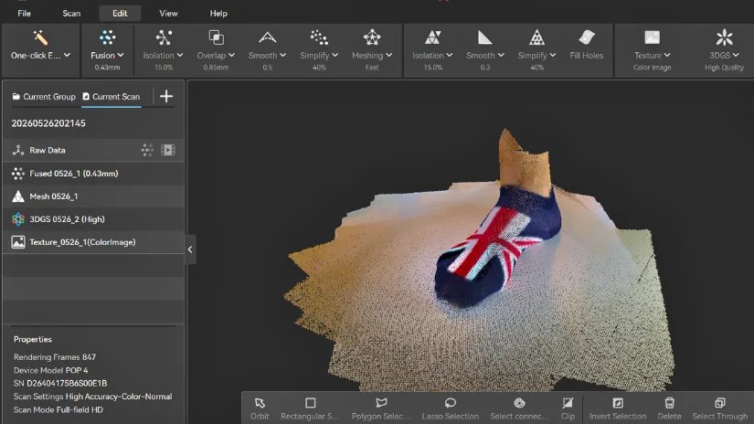
Task: Collapse the left side panel arrow
Action: coord(190,249)
